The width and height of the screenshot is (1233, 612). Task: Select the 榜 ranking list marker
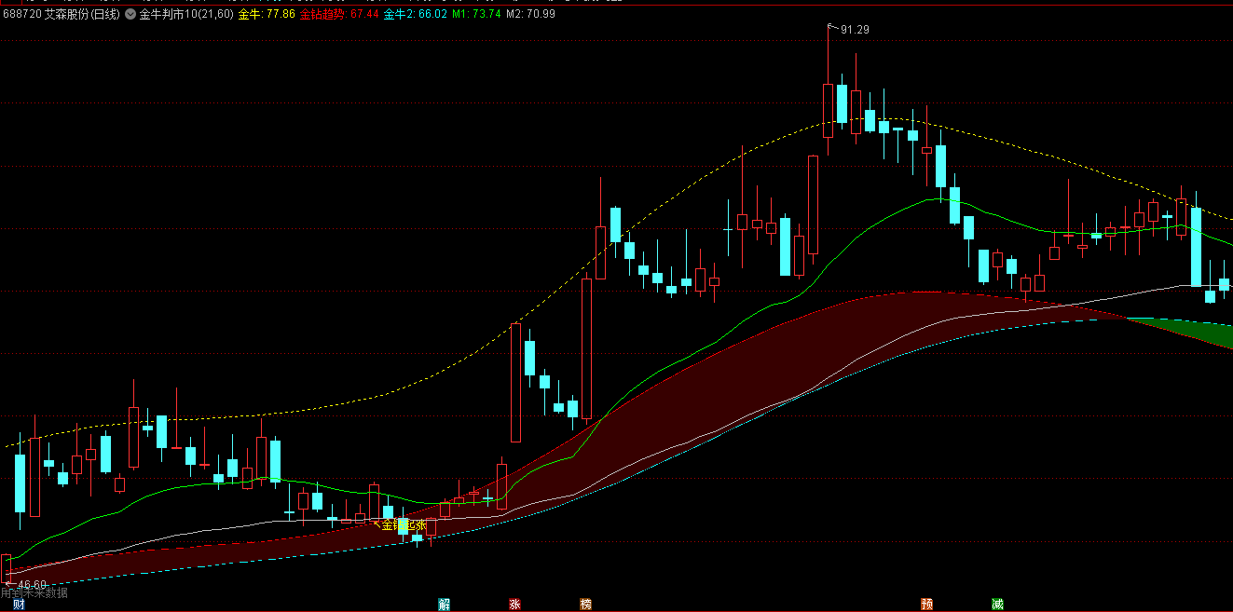click(585, 604)
